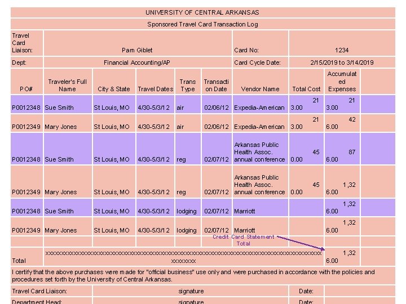This screenshot has height=304, width=406.
Task: Click the 'PO#' column header
Action: click(27, 82)
